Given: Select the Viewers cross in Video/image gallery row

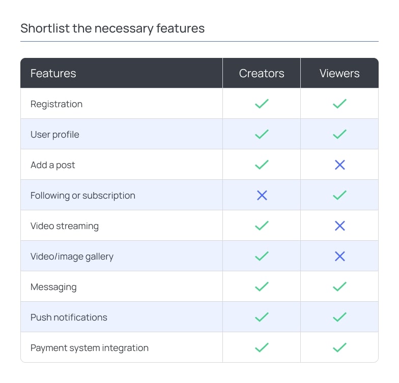Looking at the screenshot, I should 340,256.
